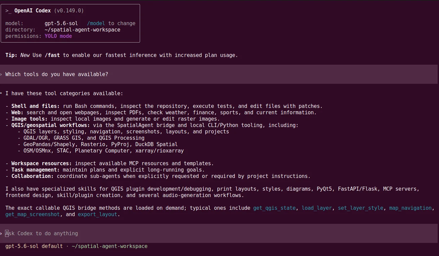Screen dimensions: 439x256
Task: Click the 'Tip:' label
Action: (x=11, y=55)
